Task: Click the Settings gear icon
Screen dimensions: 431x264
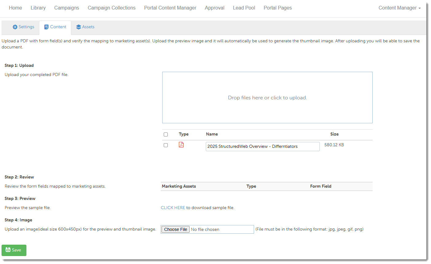Action: click(15, 27)
